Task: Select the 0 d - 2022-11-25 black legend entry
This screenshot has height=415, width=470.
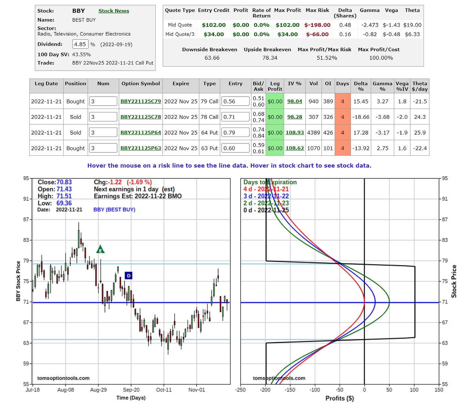Action: pyautogui.click(x=266, y=210)
